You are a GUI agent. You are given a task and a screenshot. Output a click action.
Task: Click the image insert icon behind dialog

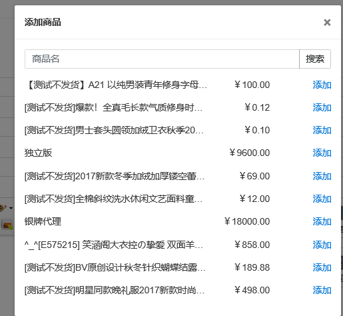(x=8, y=225)
